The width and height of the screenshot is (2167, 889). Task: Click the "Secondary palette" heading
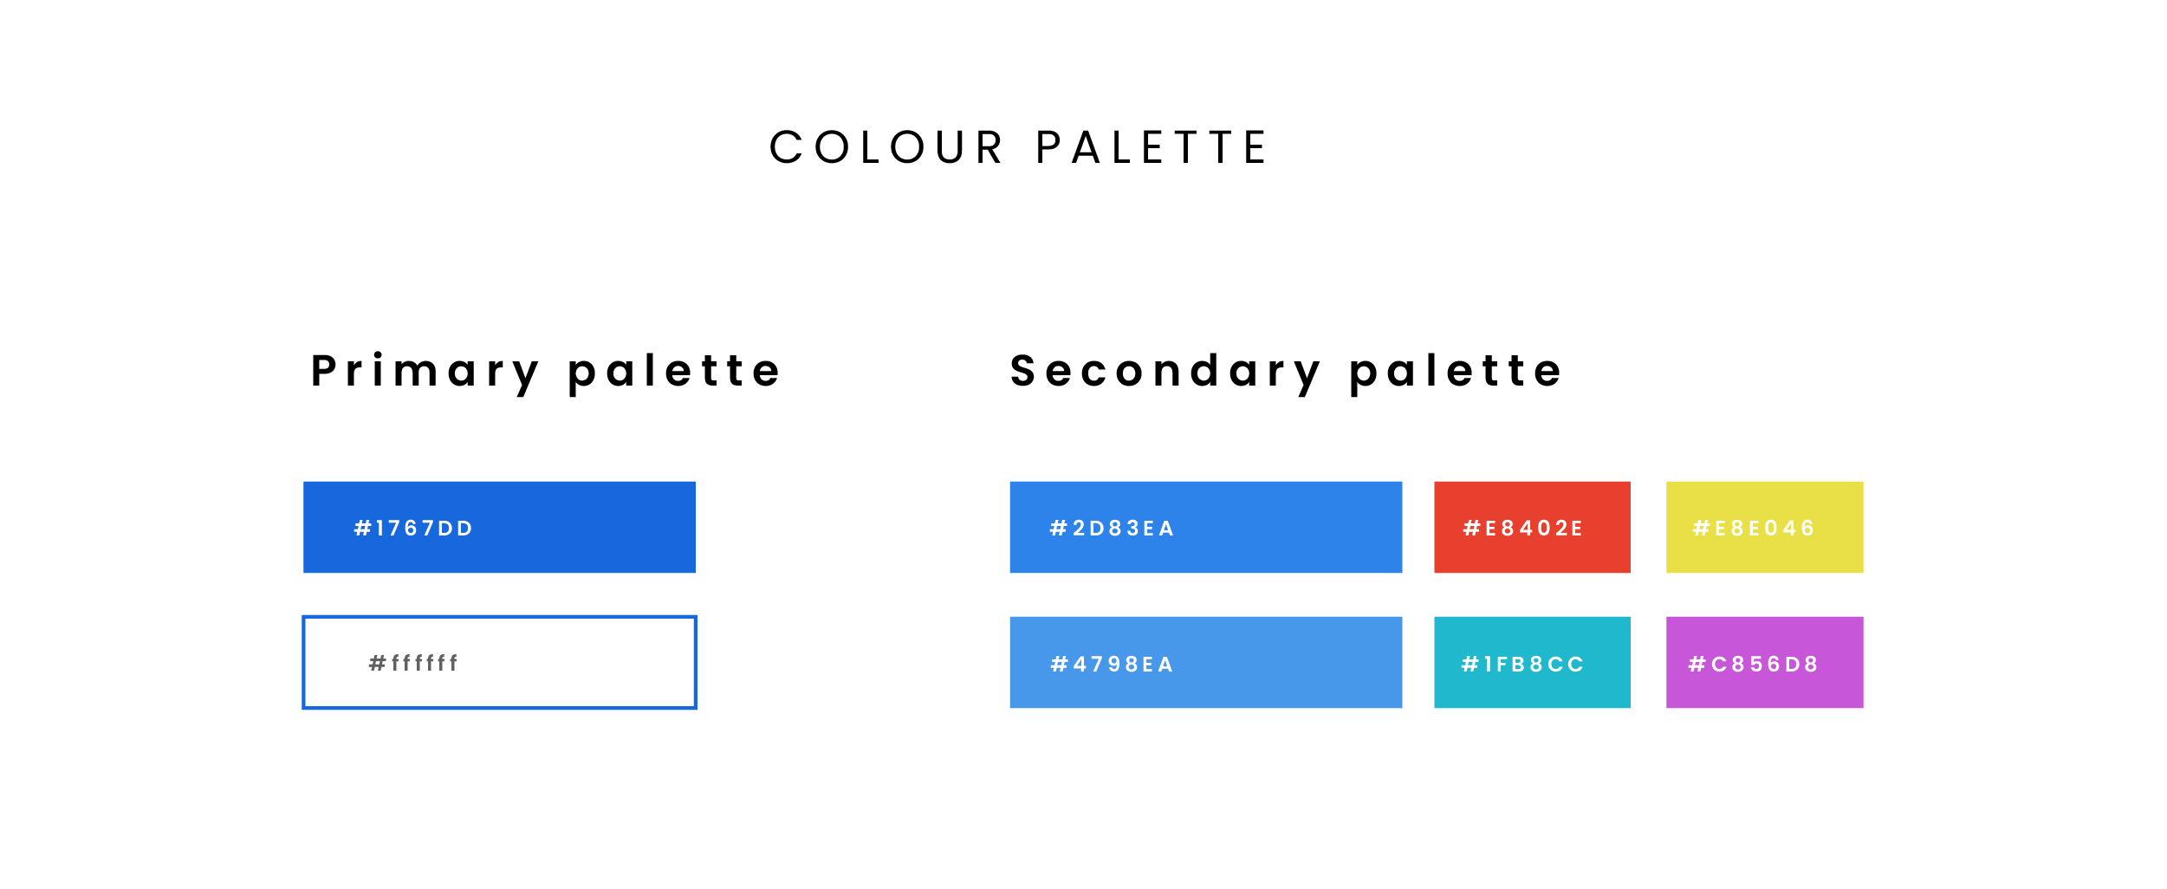click(1287, 372)
